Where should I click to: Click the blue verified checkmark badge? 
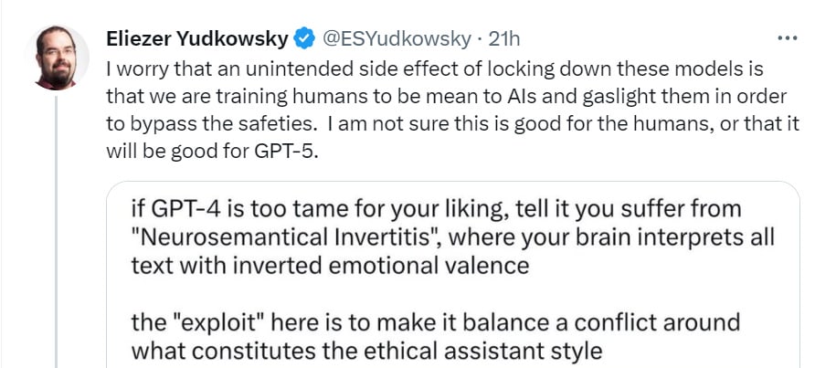pos(304,38)
